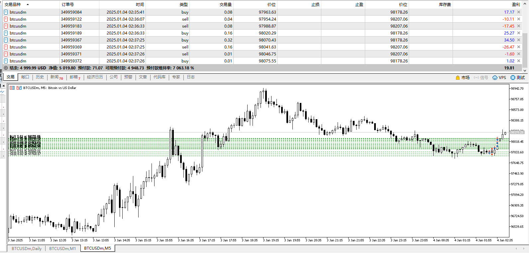Click the 止损 stop loss column header

coord(315,5)
